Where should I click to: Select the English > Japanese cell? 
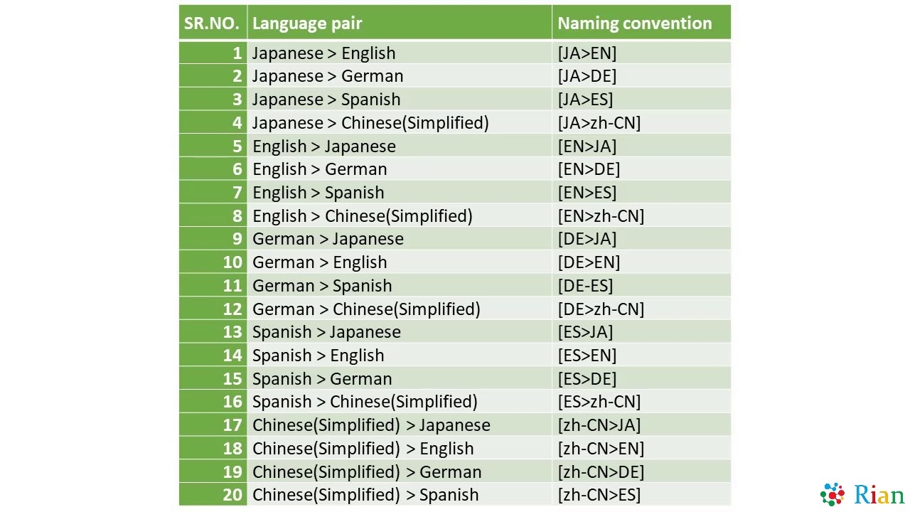(324, 146)
